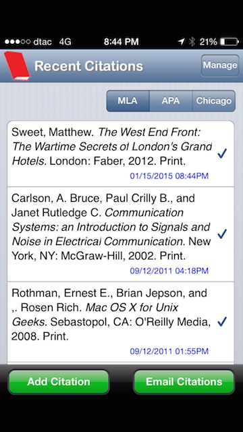The height and width of the screenshot is (432, 243).
Task: Switch to Chicago citation style
Action: coord(214,101)
